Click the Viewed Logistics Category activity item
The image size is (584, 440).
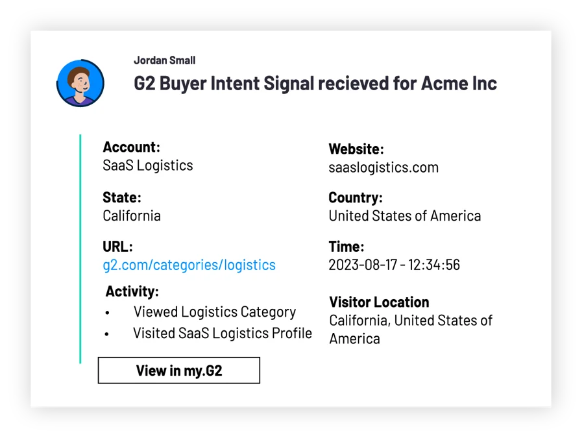pos(215,312)
